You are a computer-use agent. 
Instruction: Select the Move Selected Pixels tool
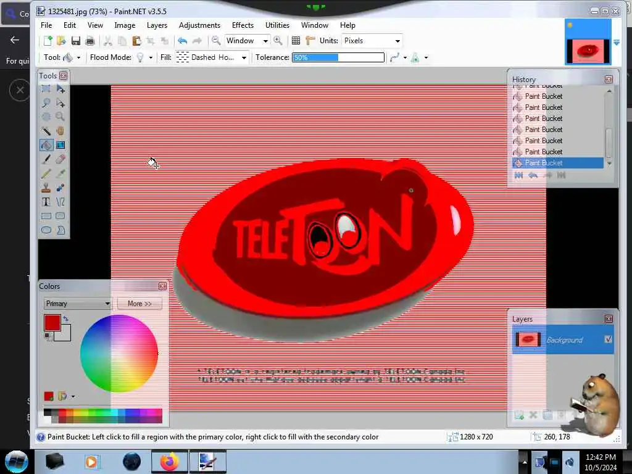coord(60,89)
